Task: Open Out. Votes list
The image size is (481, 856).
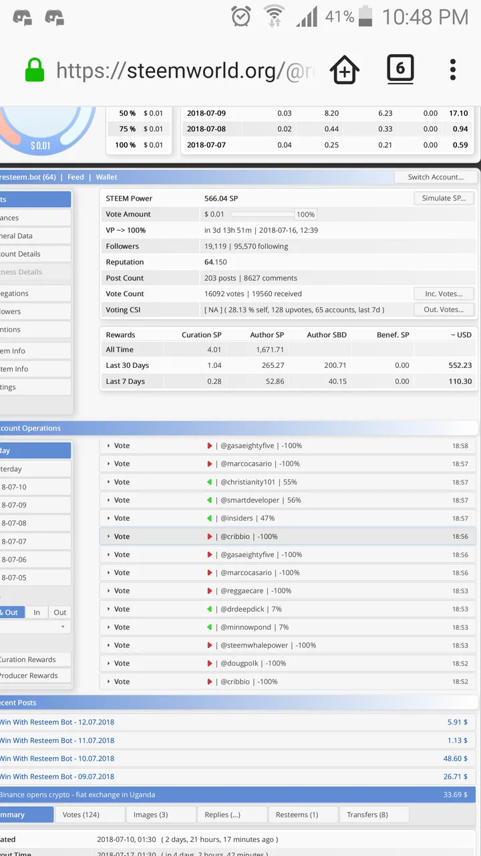Action: (444, 310)
